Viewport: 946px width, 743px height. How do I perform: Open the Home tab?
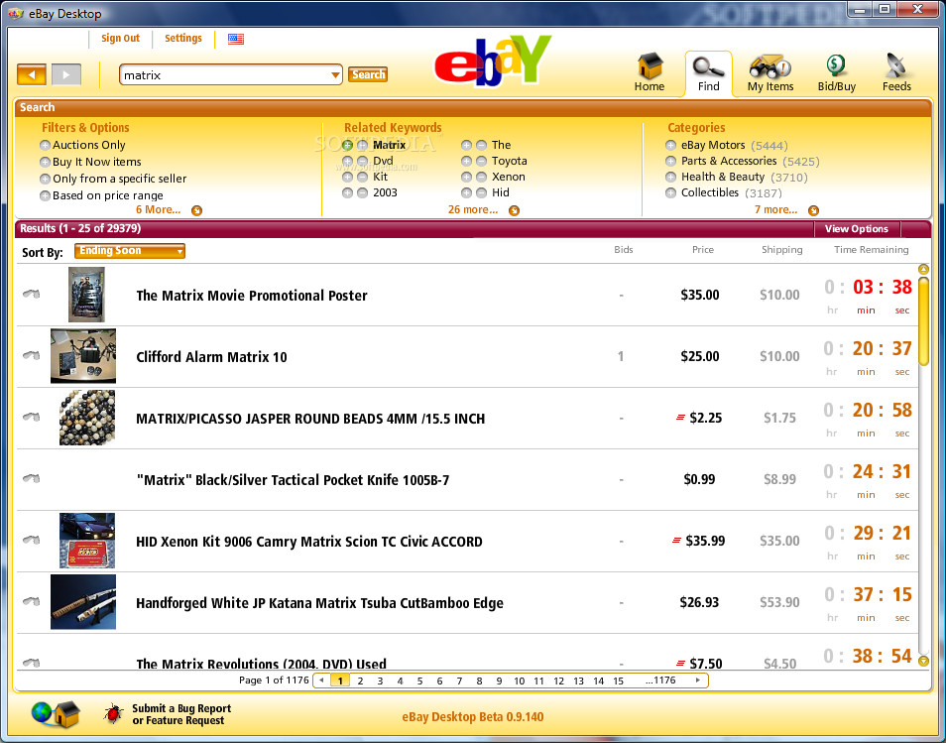point(650,72)
